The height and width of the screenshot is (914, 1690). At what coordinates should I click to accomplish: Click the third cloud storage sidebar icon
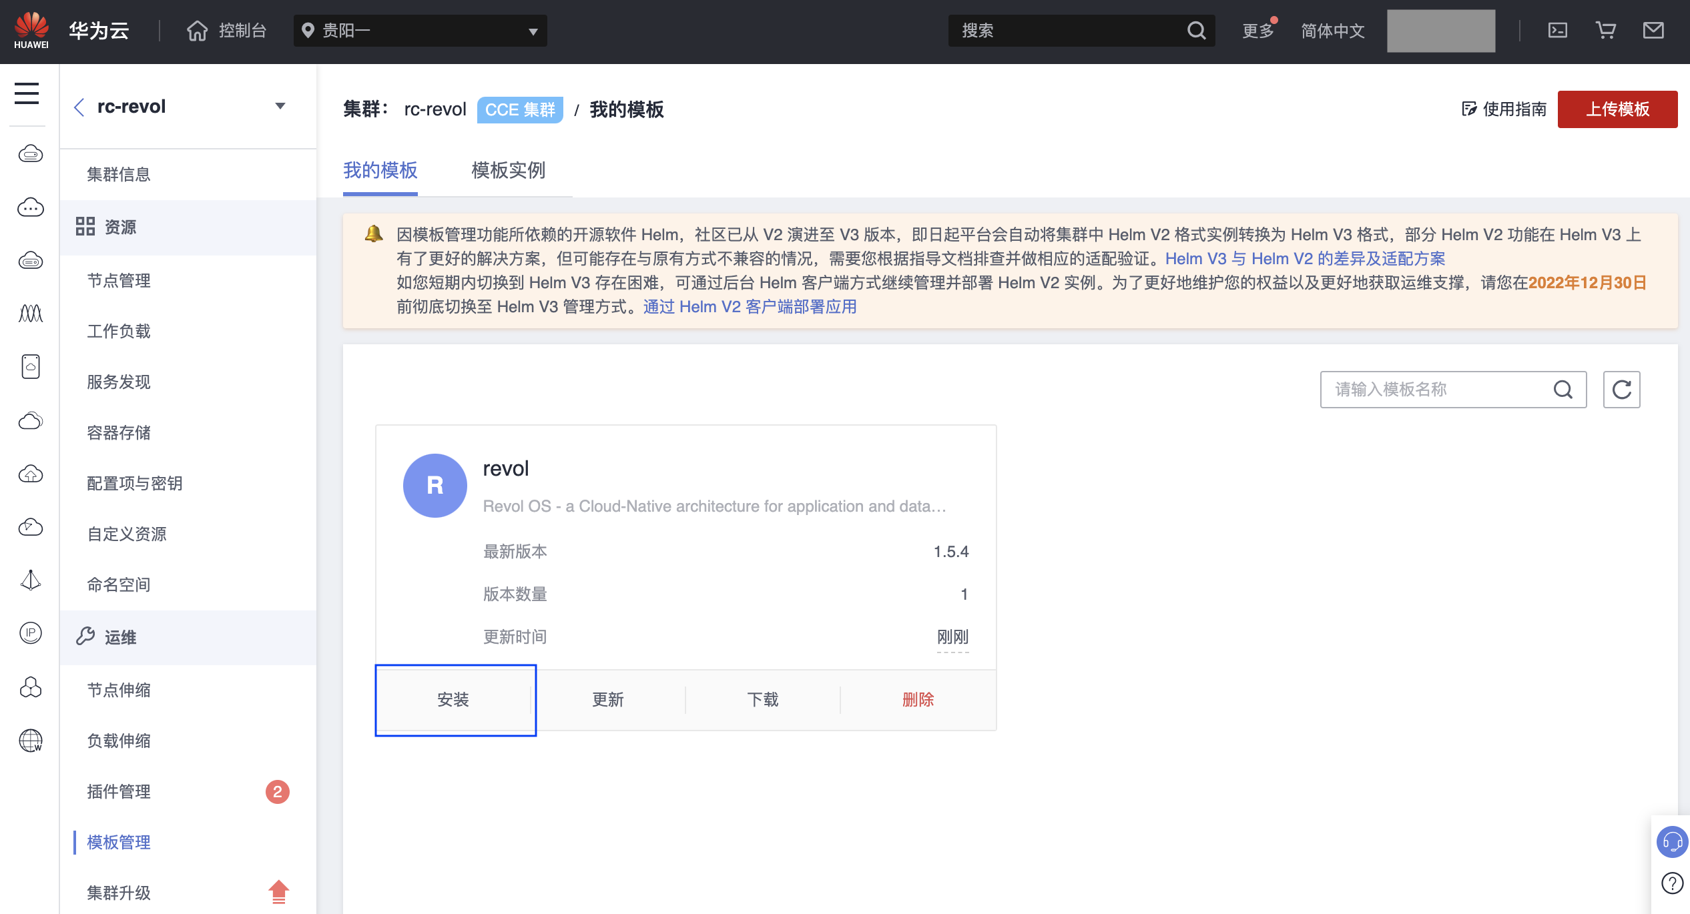pos(31,260)
